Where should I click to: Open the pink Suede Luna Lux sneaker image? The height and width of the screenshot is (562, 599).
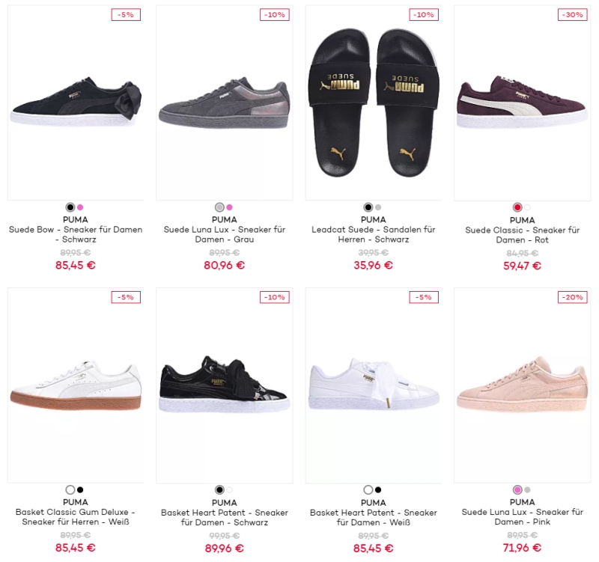point(522,385)
